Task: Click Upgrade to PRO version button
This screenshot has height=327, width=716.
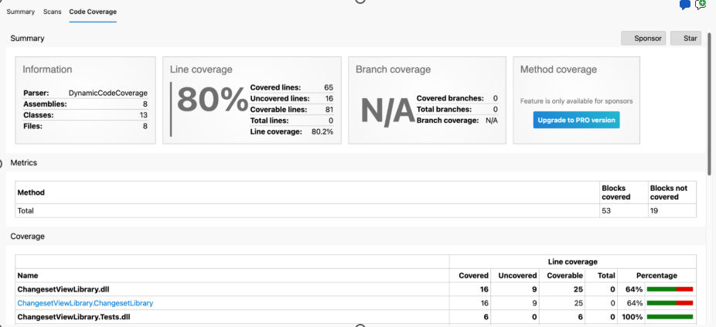Action: click(576, 120)
